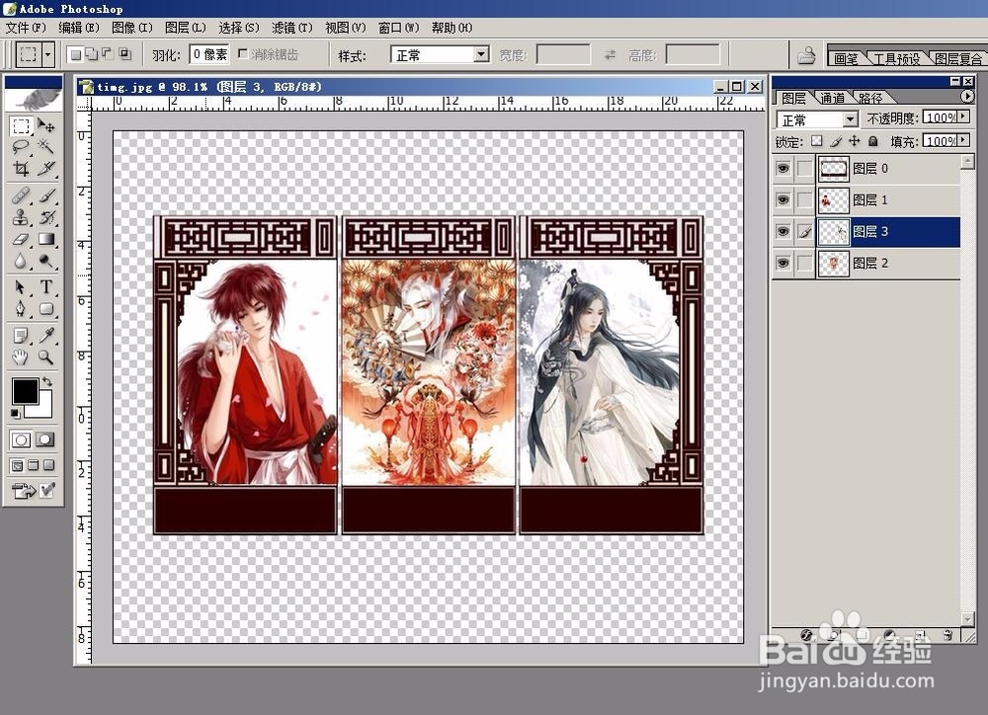
Task: Select the Dodge tool
Action: tap(45, 261)
